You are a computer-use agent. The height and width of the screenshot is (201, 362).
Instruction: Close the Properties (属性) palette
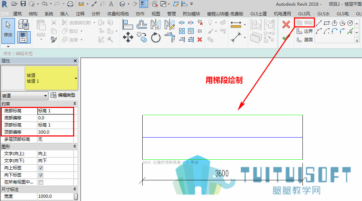(x=75, y=61)
